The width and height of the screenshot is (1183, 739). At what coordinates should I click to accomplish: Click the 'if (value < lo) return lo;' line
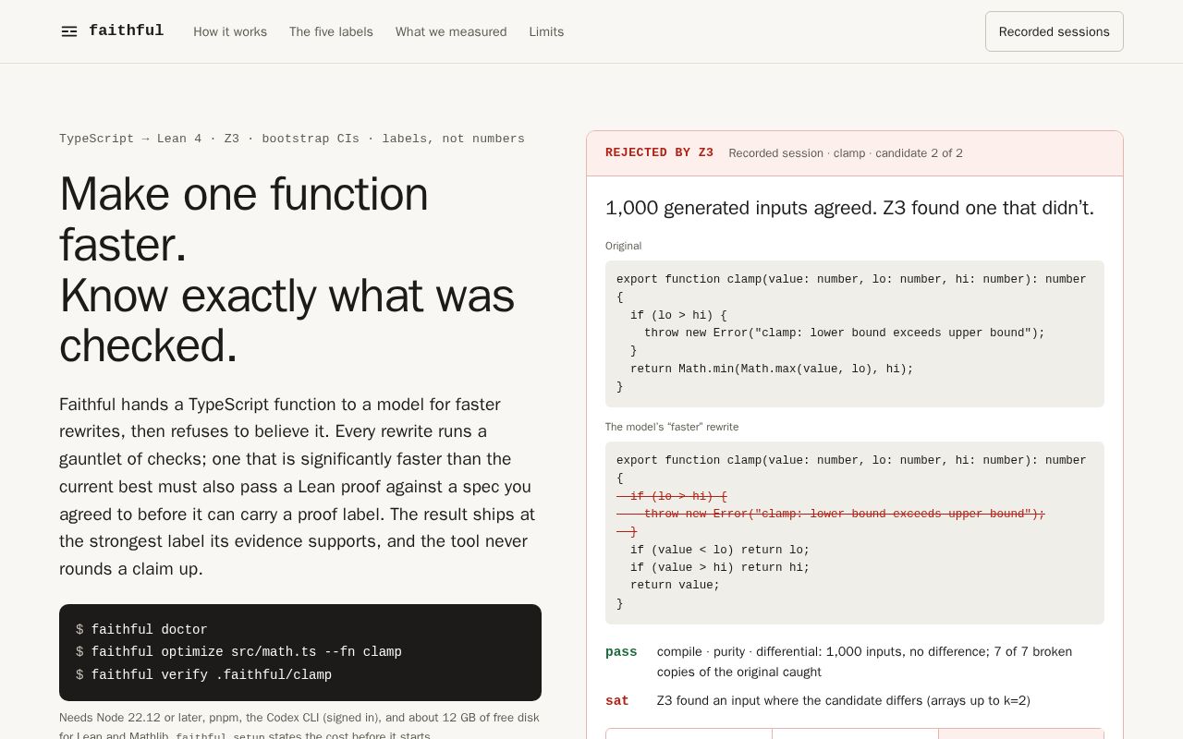pyautogui.click(x=720, y=550)
